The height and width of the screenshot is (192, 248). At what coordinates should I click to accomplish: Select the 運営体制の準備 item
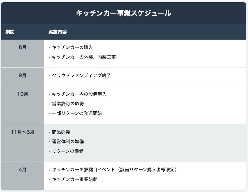[68, 141]
